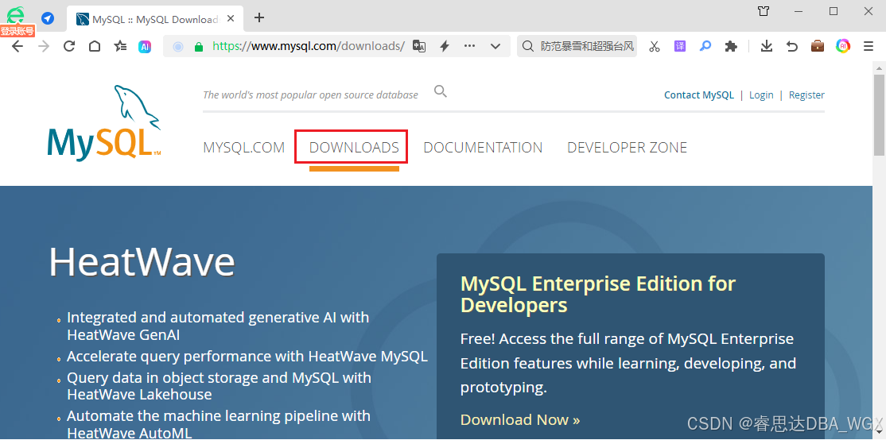
Task: Open the downloads arrow icon in toolbar
Action: (766, 46)
